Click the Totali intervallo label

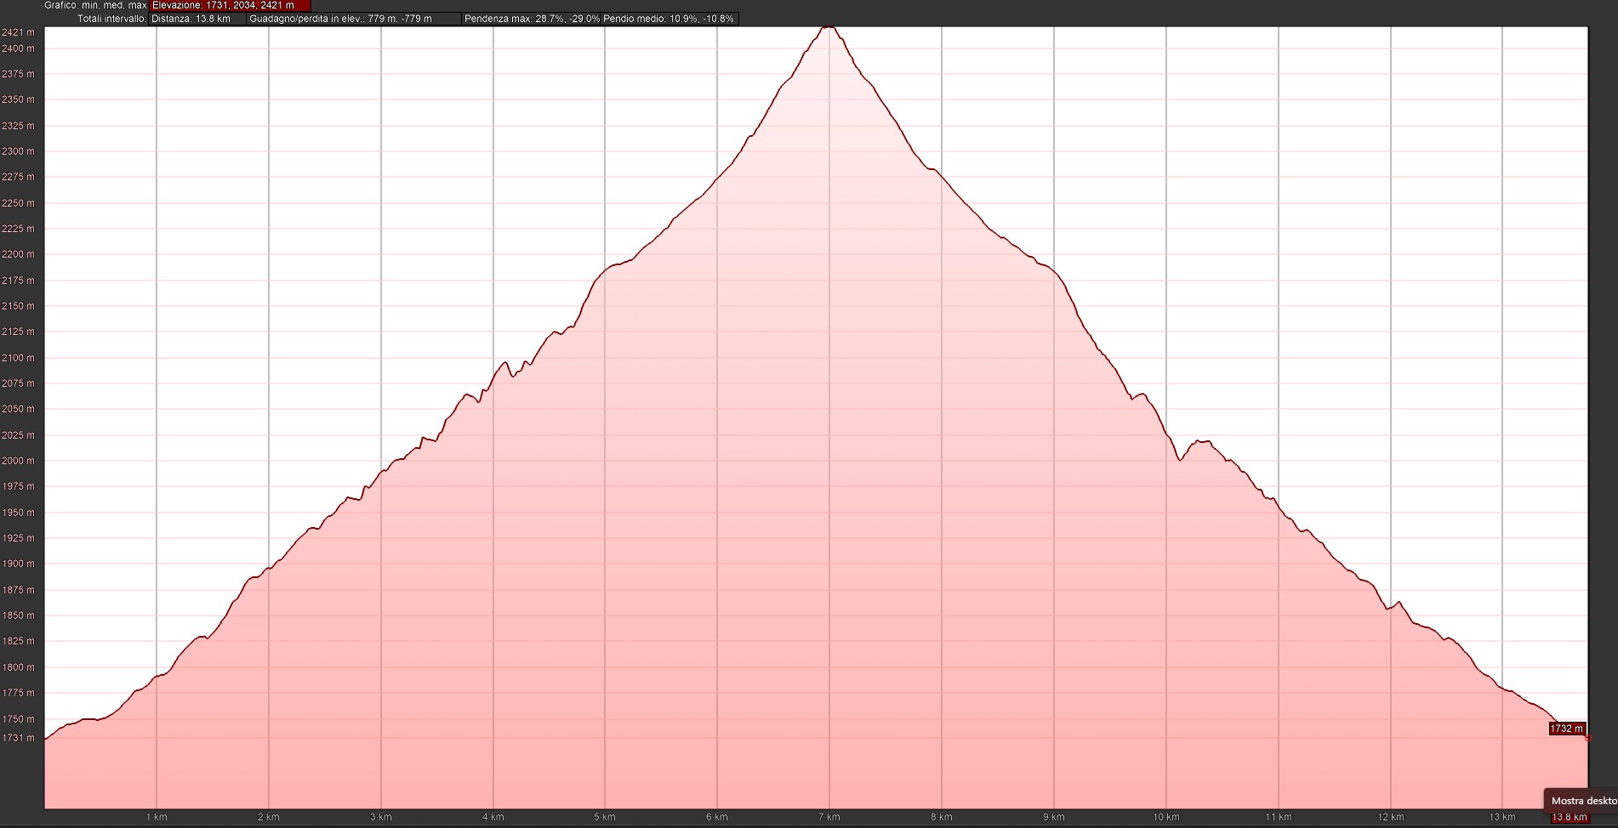111,19
